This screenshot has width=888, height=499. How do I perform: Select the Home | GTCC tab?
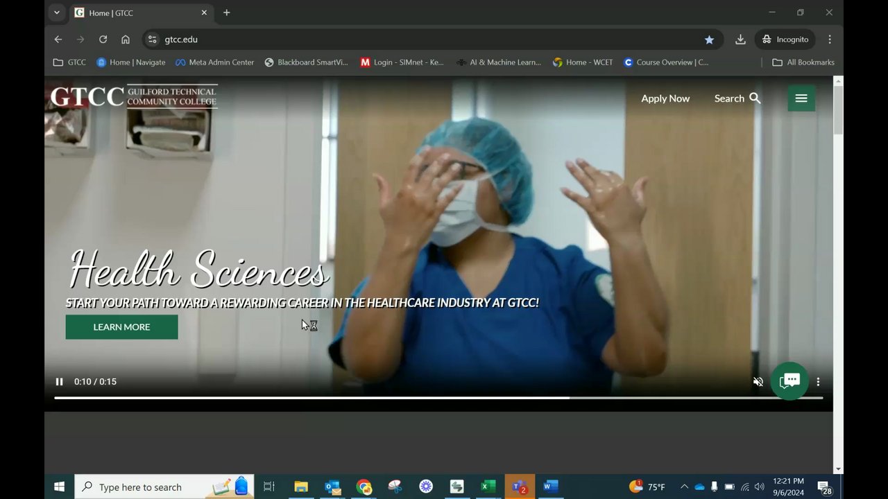click(142, 13)
